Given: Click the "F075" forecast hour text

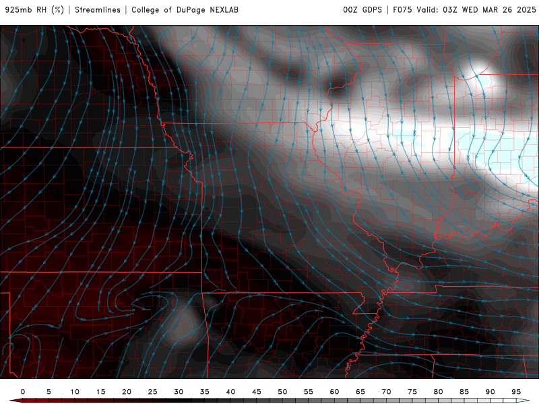Looking at the screenshot, I should coord(402,10).
